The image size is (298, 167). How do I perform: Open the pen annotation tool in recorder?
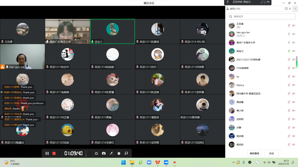point(111,153)
